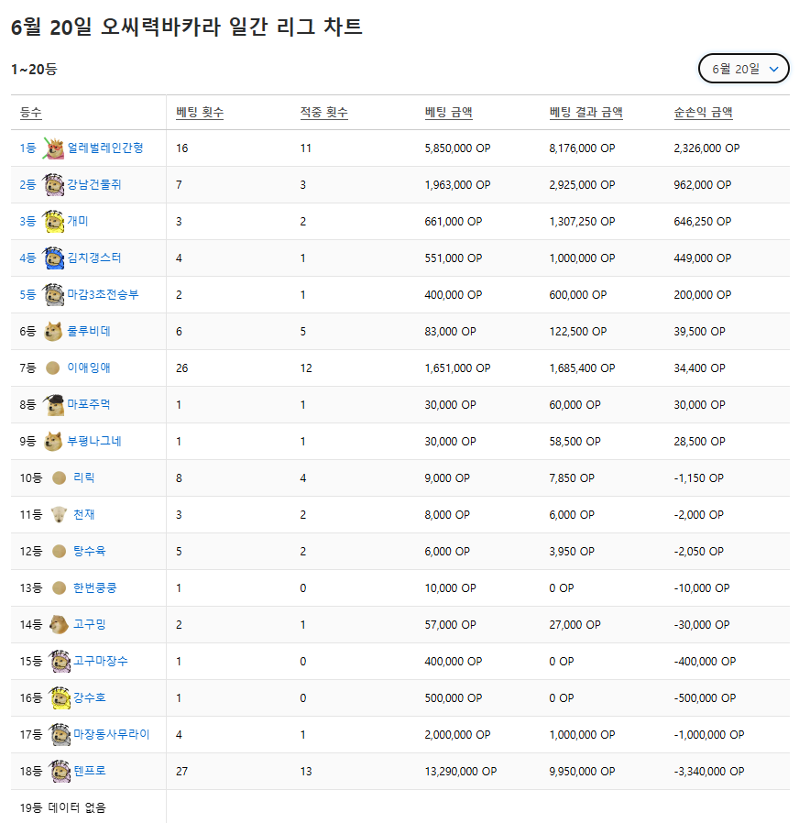Open the 개미 user profile link
Viewport: 799px width, 823px height.
pos(78,222)
